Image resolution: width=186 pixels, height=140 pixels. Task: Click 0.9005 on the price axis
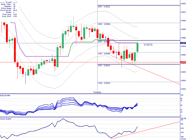(x=183, y=21)
